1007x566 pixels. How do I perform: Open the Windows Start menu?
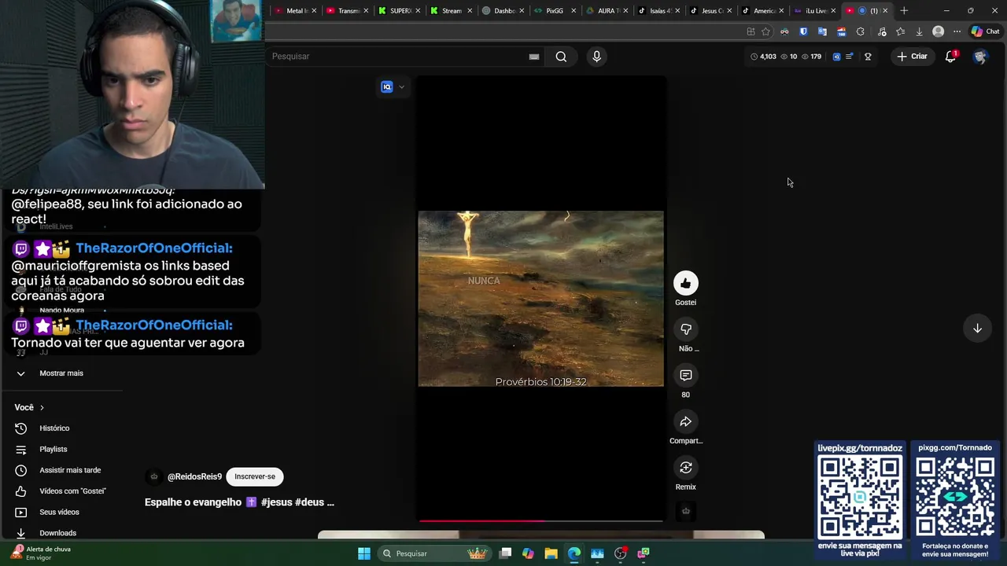(364, 553)
